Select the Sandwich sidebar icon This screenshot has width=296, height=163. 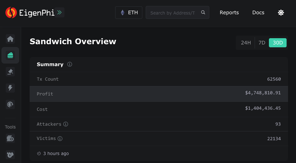(x=10, y=55)
